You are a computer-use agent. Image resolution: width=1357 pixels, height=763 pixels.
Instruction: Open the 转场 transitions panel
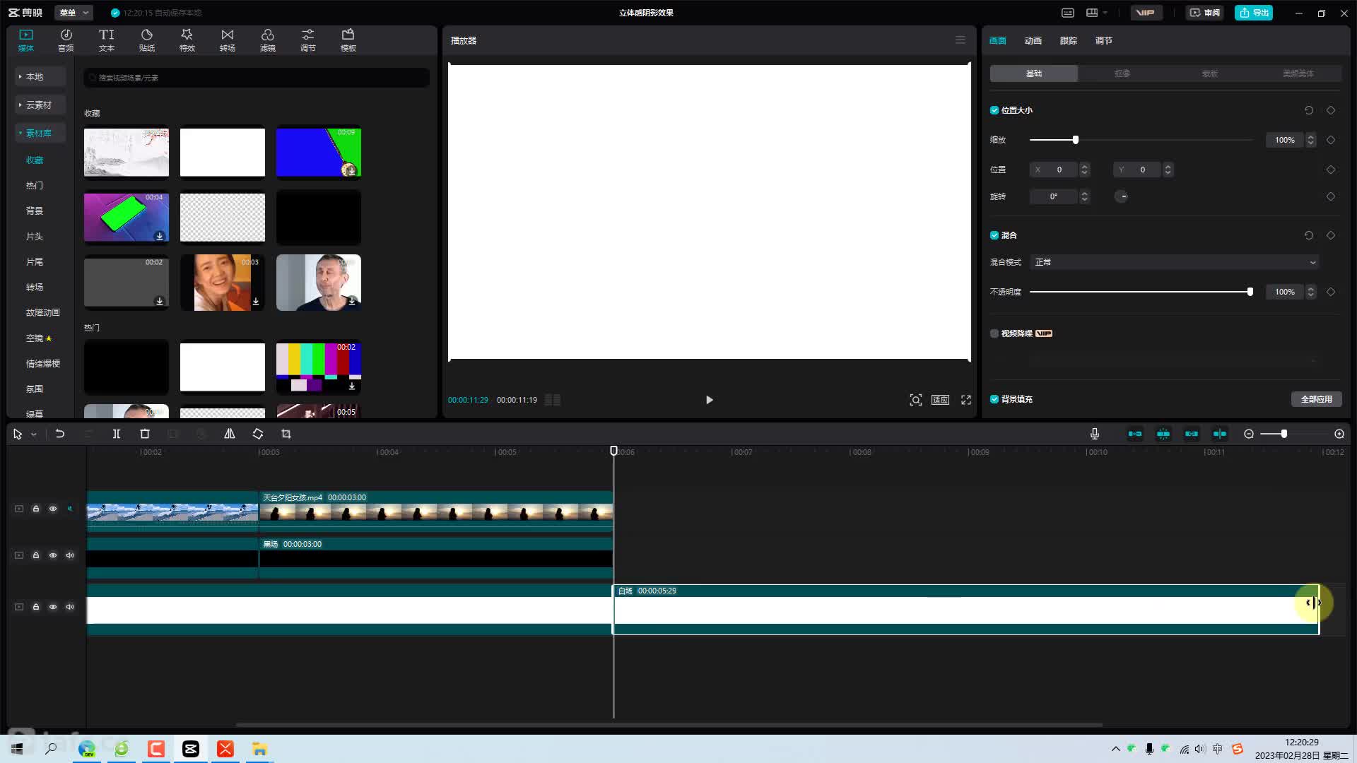point(227,40)
